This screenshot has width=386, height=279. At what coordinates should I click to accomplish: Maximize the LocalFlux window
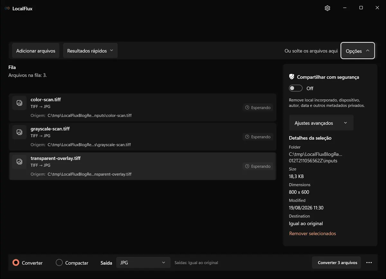(x=361, y=8)
